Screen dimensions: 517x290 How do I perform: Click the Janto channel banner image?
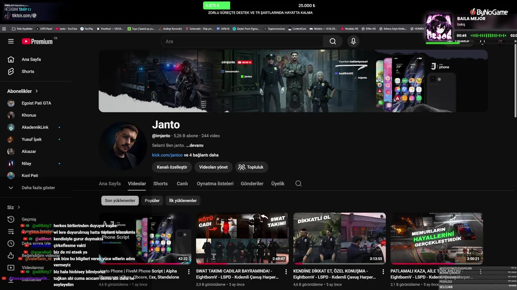(293, 81)
